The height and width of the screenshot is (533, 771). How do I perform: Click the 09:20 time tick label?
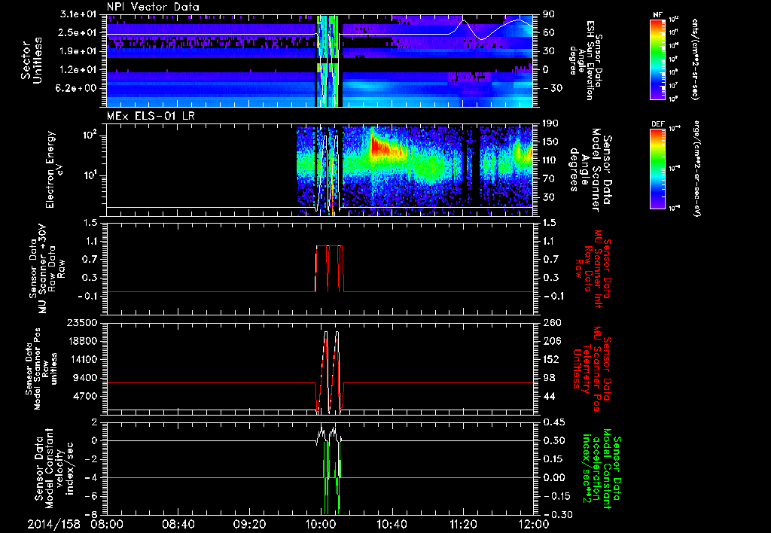click(x=249, y=524)
